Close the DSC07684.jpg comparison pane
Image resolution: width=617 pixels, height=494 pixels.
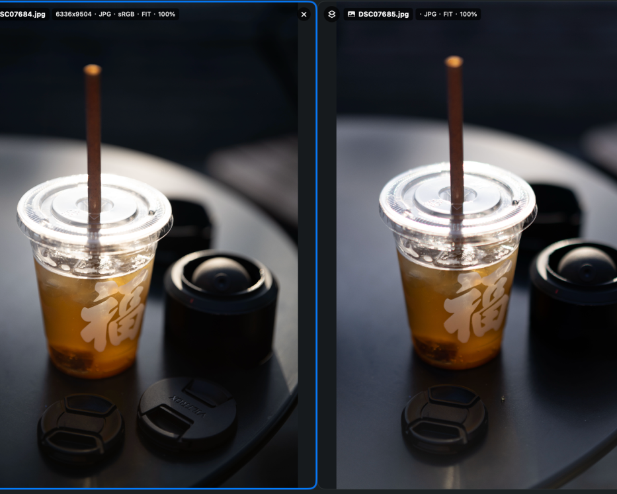point(304,14)
